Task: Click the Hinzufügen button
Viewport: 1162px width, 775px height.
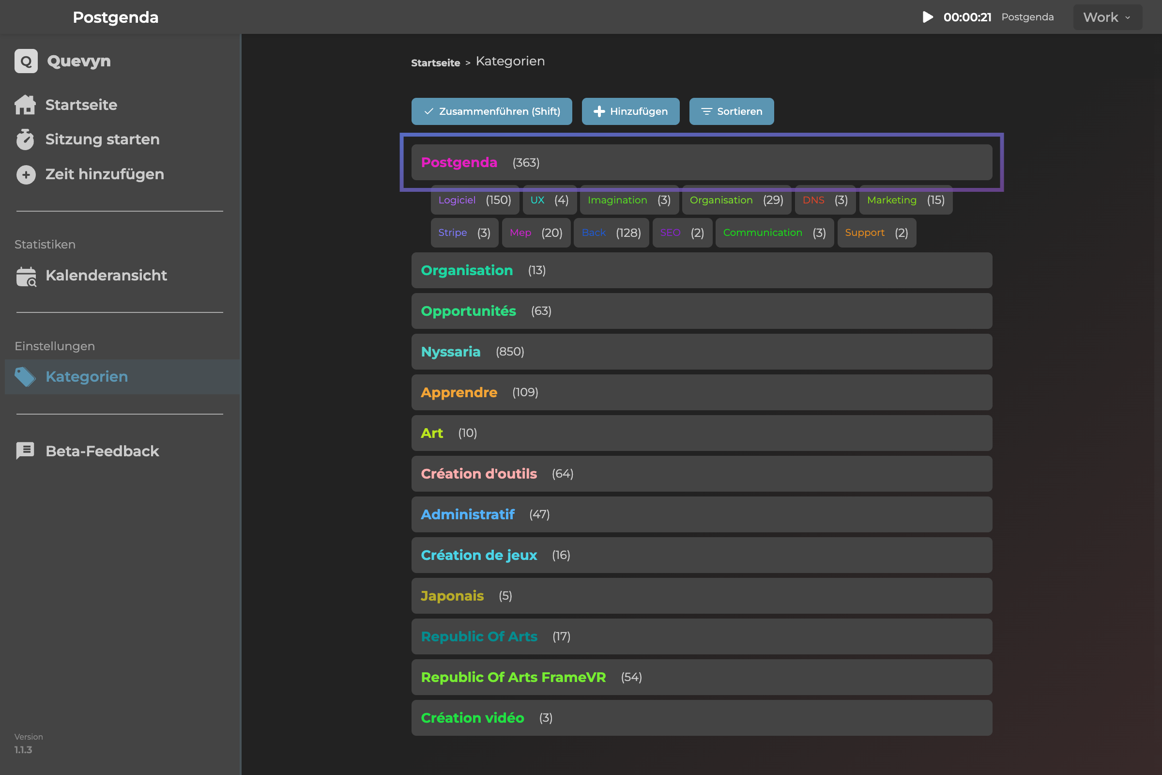Action: click(x=630, y=111)
